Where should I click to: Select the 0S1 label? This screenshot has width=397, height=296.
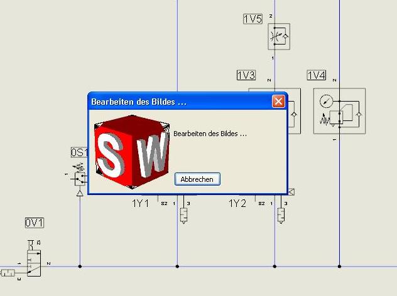(x=79, y=152)
